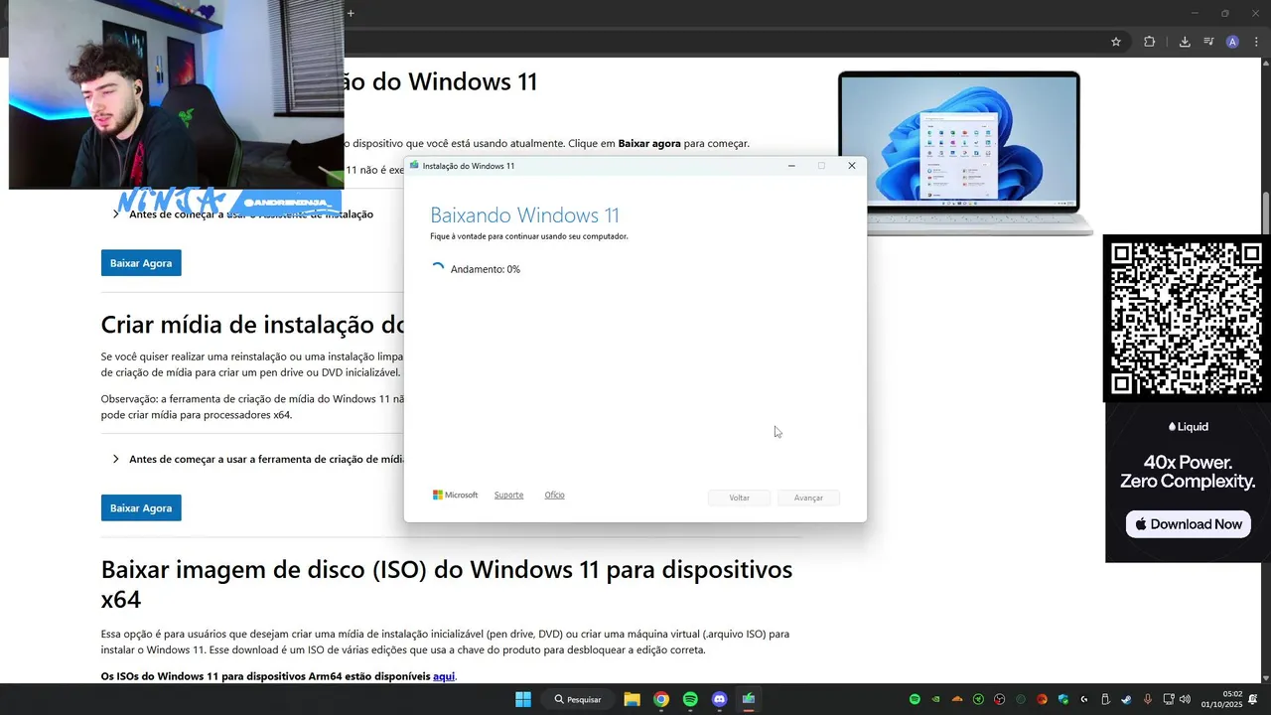Click the Microsoft logo in setup dialog
Image resolution: width=1271 pixels, height=715 pixels.
pos(455,495)
